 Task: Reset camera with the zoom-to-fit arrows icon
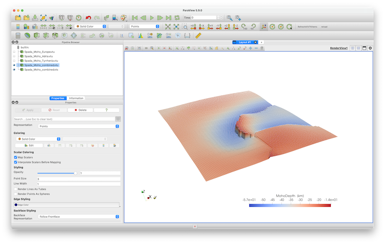[168, 27]
